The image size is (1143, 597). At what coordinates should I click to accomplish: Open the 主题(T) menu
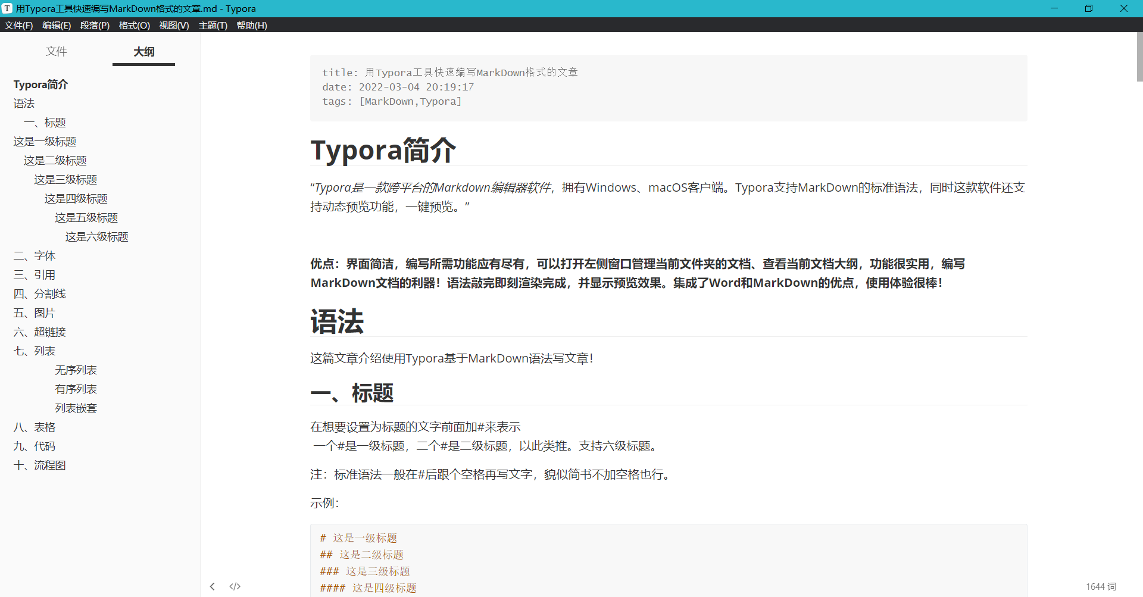[213, 25]
